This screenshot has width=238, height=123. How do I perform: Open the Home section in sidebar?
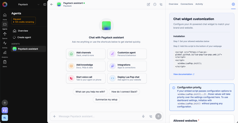(x=5, y=16)
